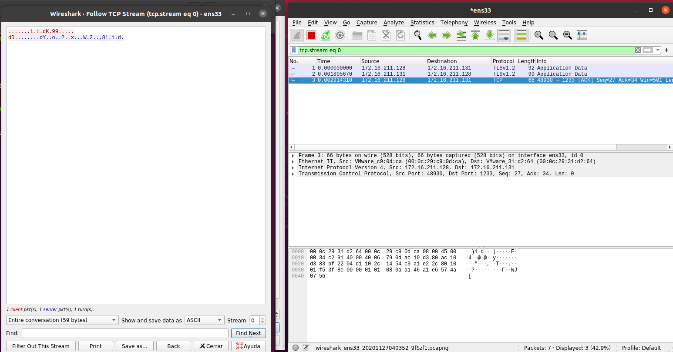The image size is (673, 352).
Task: Expand the Ethernet II details row
Action: (293, 162)
